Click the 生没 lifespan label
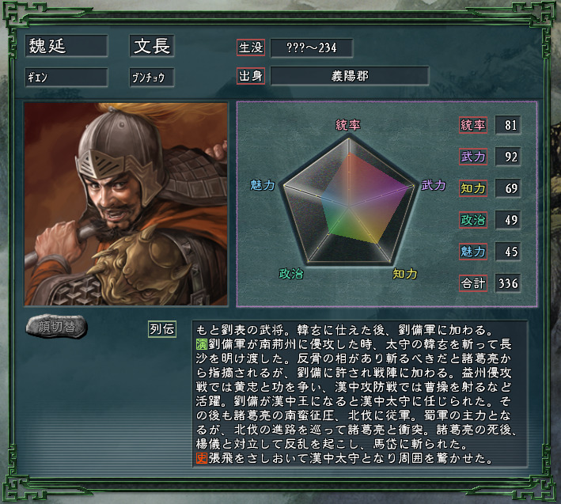The image size is (561, 504). click(251, 47)
